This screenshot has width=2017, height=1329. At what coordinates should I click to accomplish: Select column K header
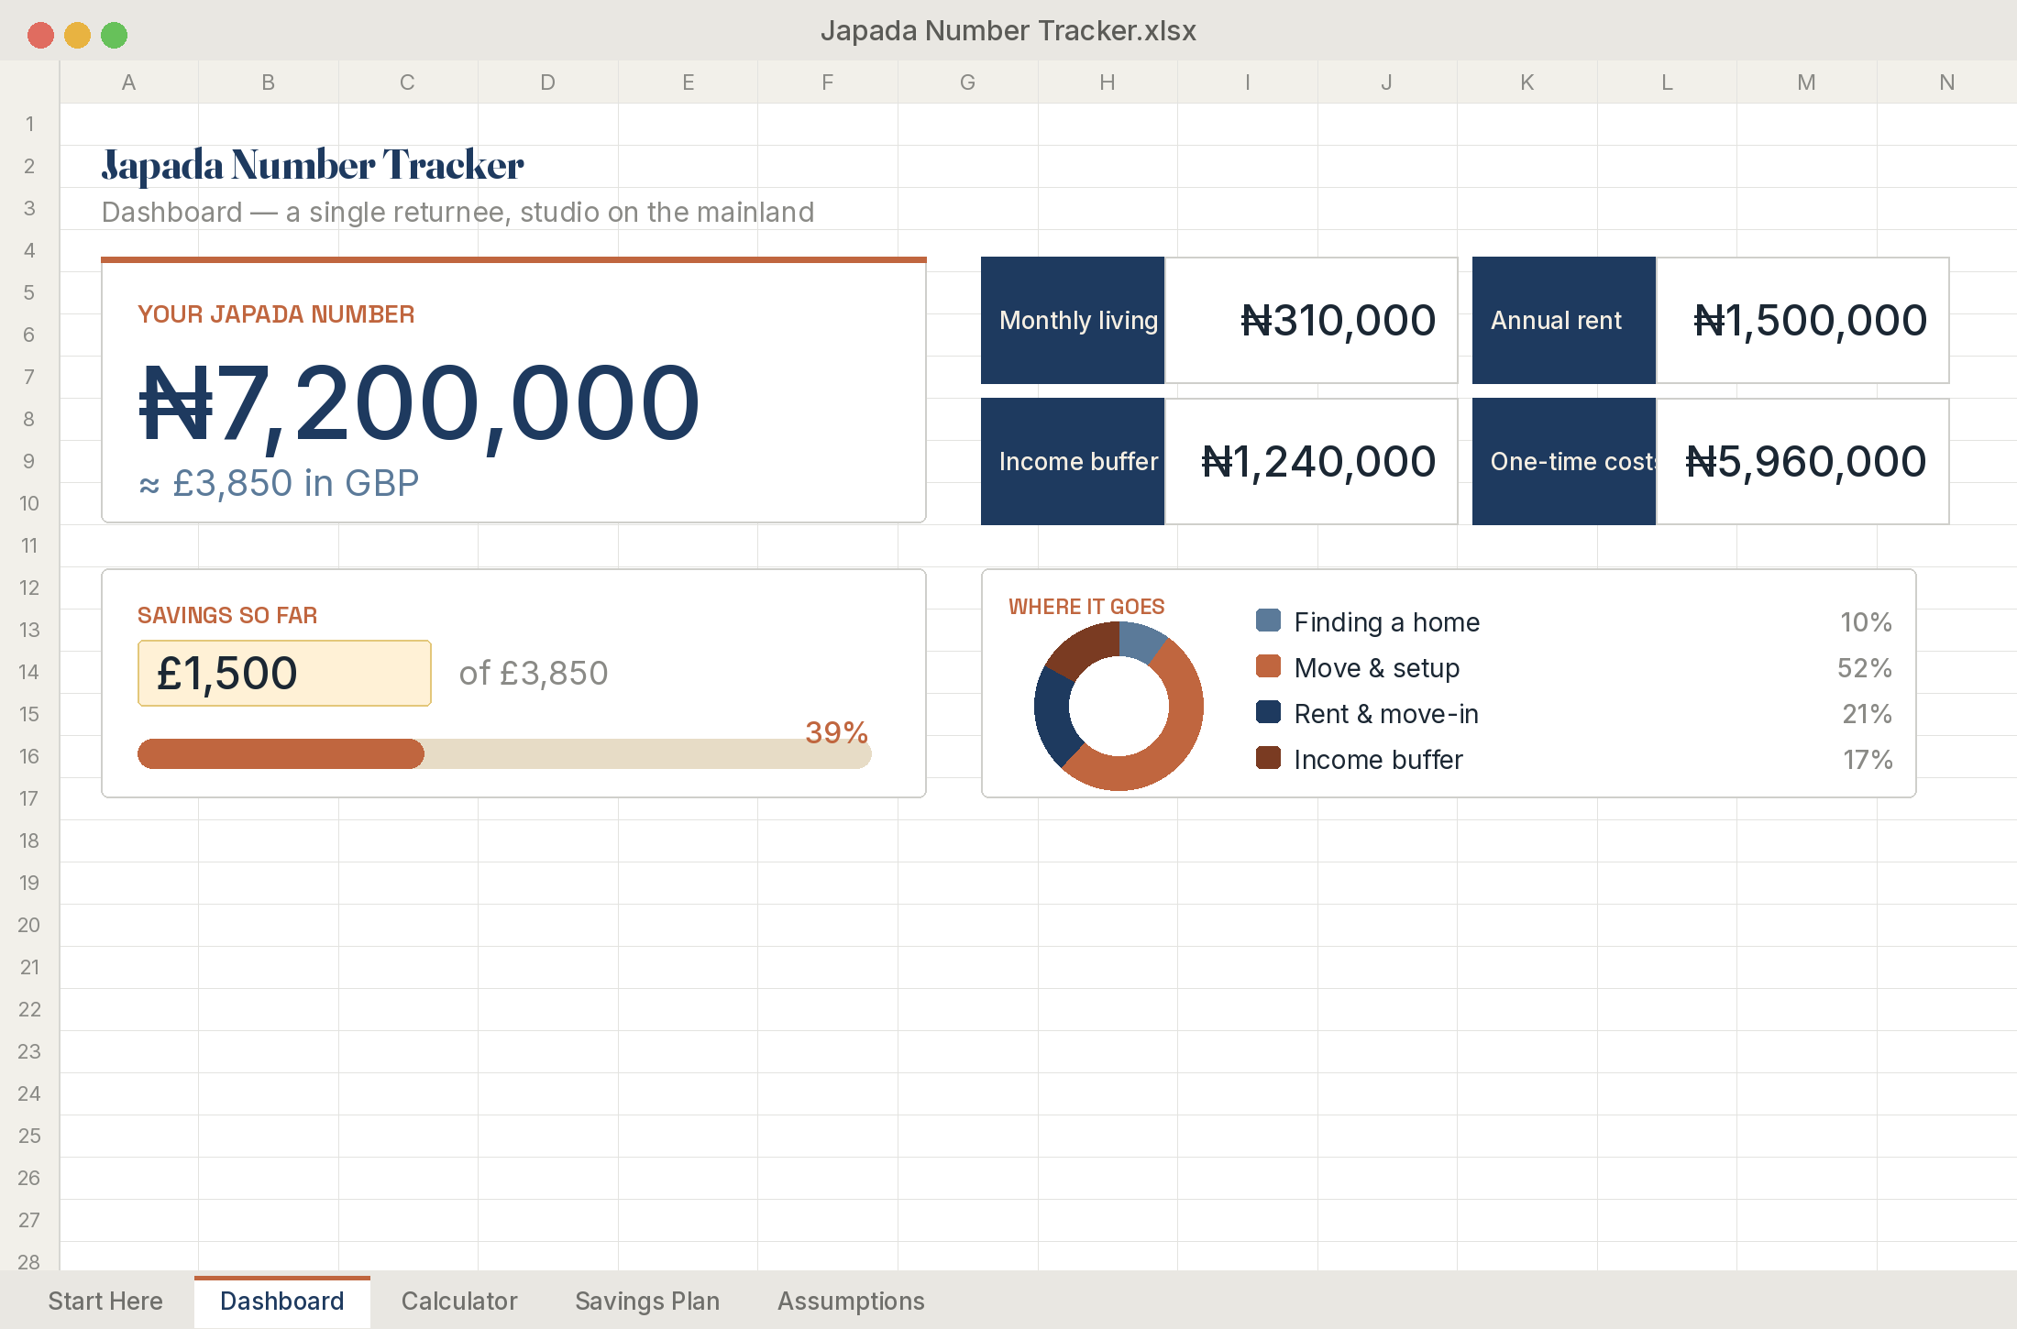[1527, 82]
